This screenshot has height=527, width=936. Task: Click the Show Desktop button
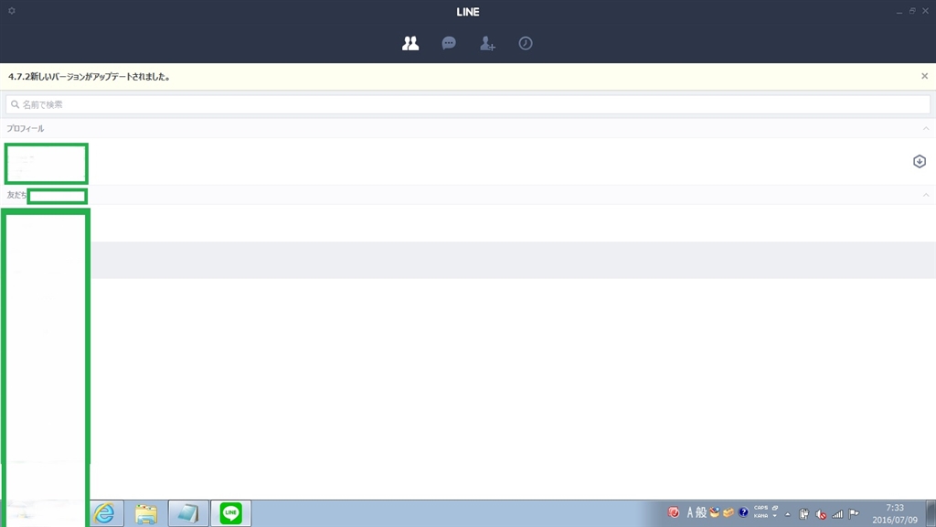(x=931, y=513)
